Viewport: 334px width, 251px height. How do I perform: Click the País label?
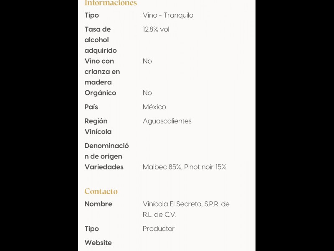click(x=91, y=107)
